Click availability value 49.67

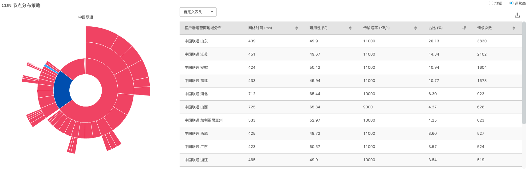(x=315, y=54)
